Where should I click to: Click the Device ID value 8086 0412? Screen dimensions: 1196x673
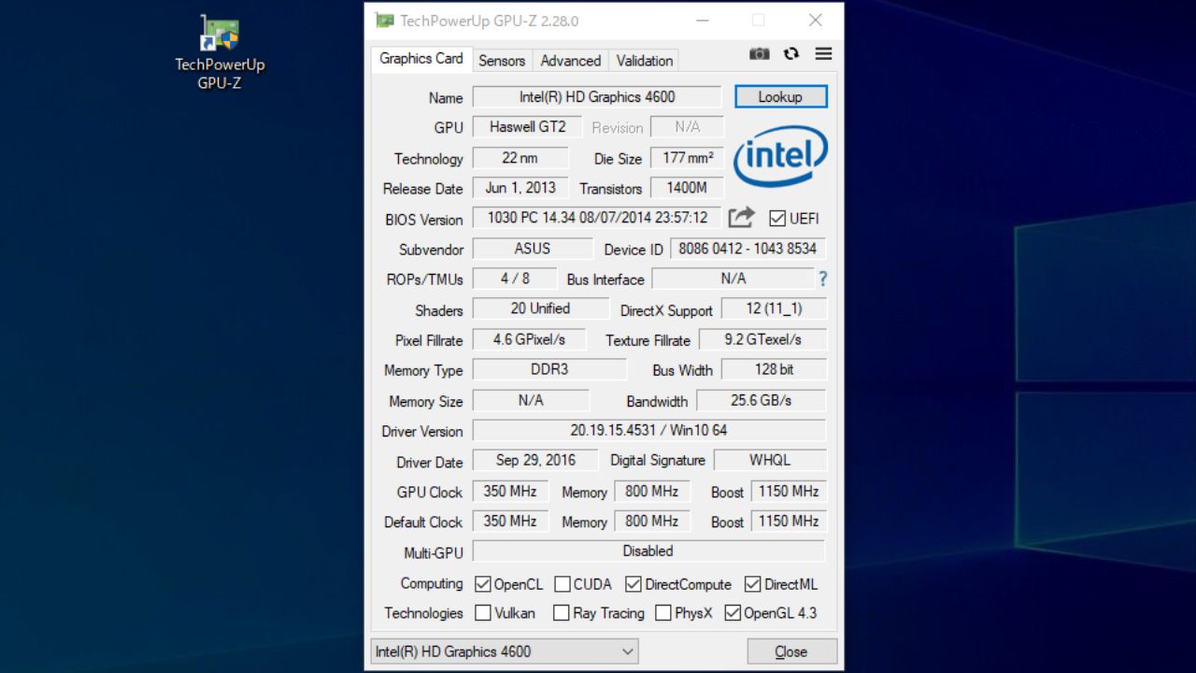[747, 249]
